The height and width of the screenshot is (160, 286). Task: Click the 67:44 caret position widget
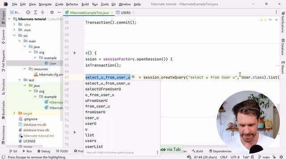[206, 157]
